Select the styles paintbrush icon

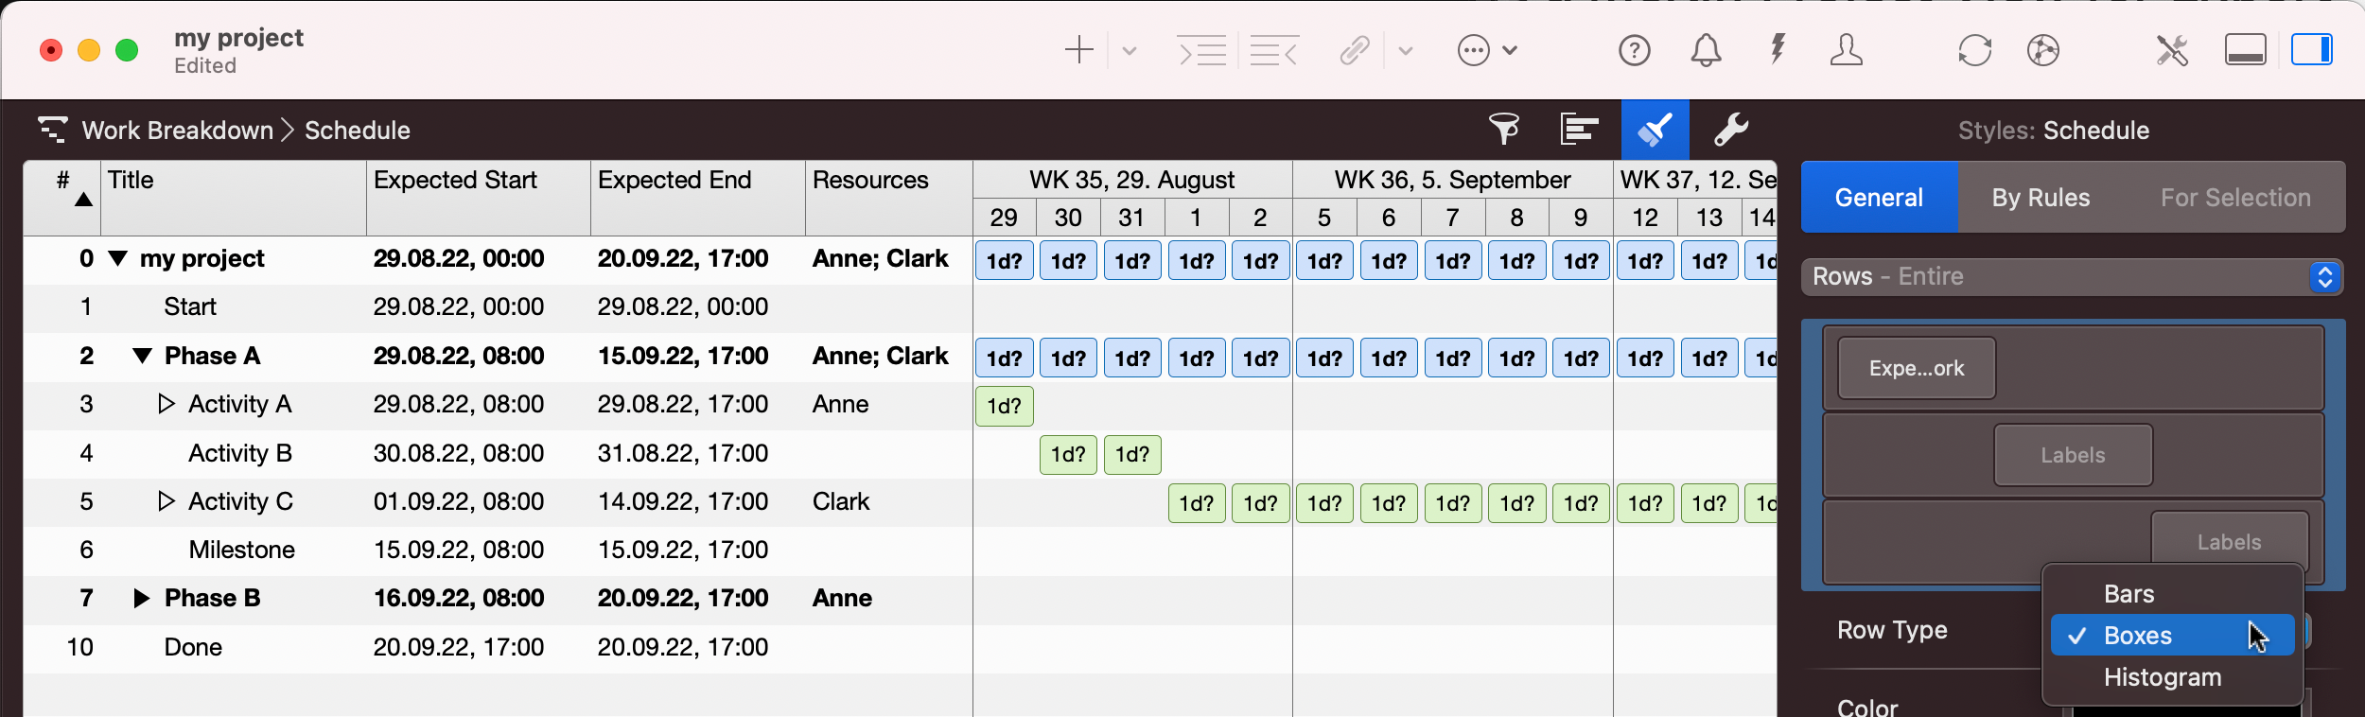(1655, 130)
